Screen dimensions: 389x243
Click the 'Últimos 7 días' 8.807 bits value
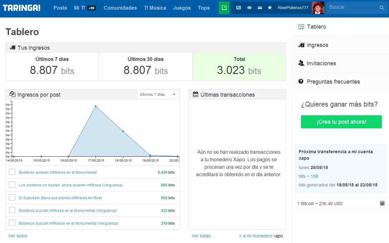tap(52, 70)
